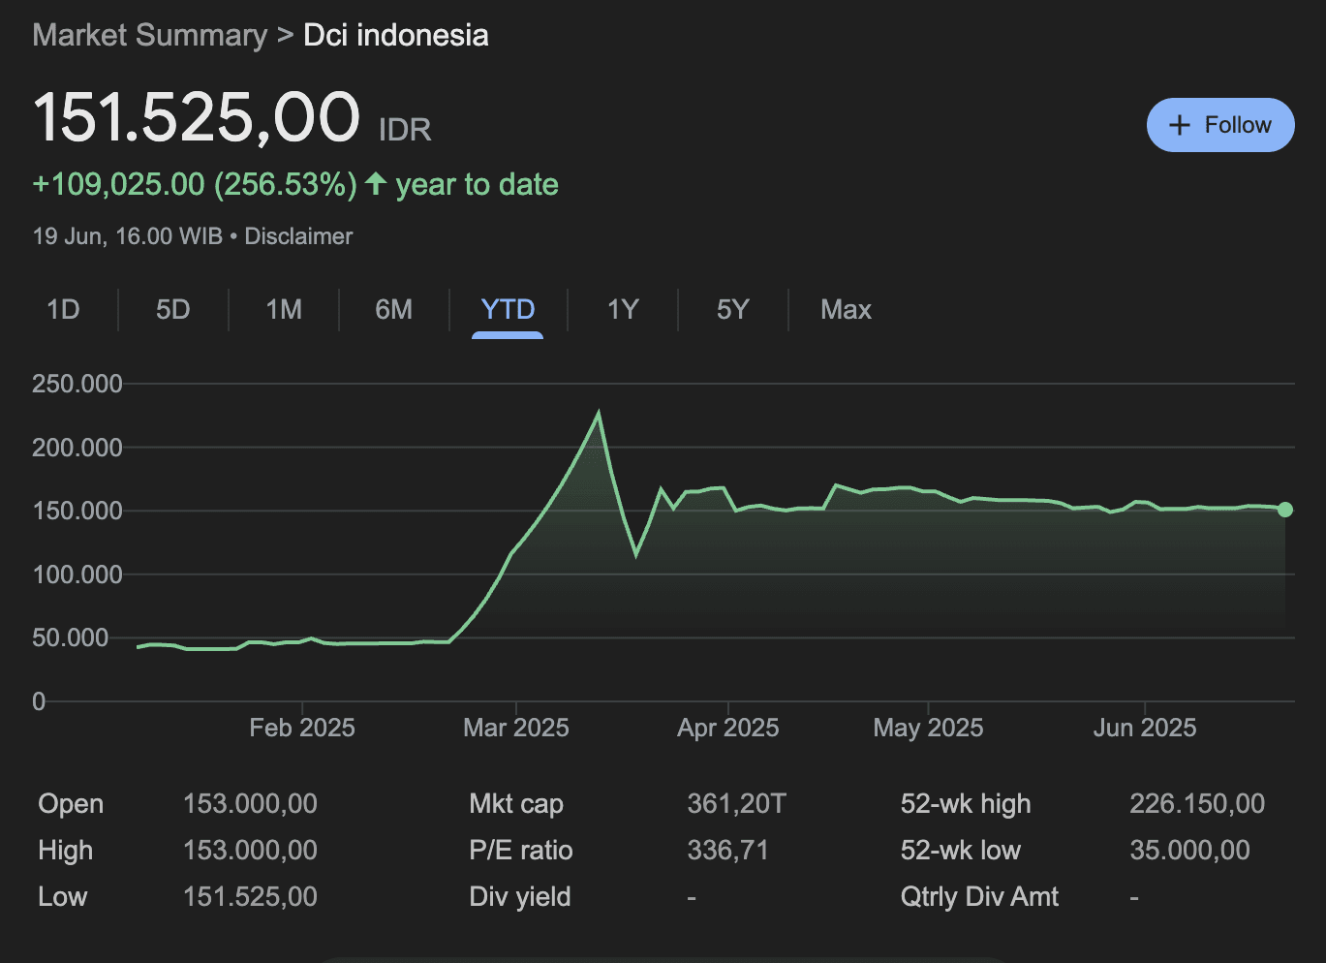Click the green upward arrow icon
1326x963 pixels.
[x=376, y=183]
